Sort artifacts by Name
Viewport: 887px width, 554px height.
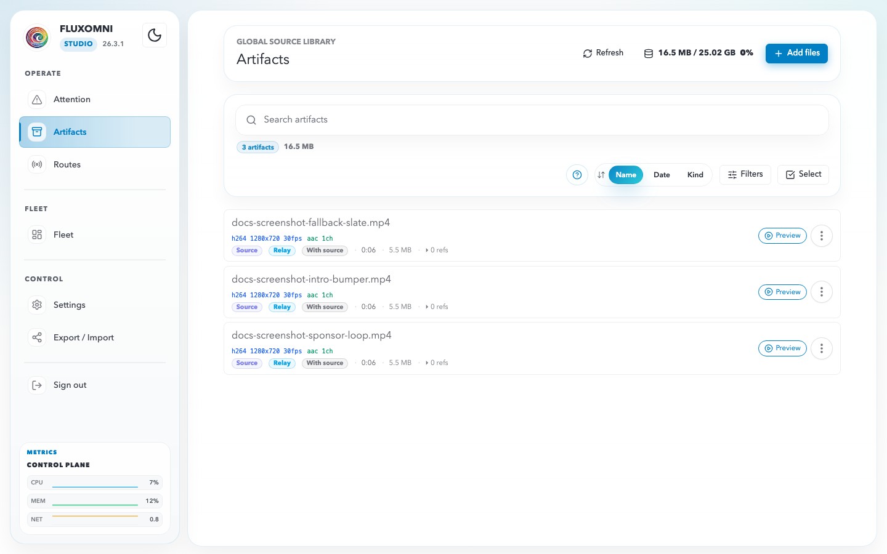point(626,175)
